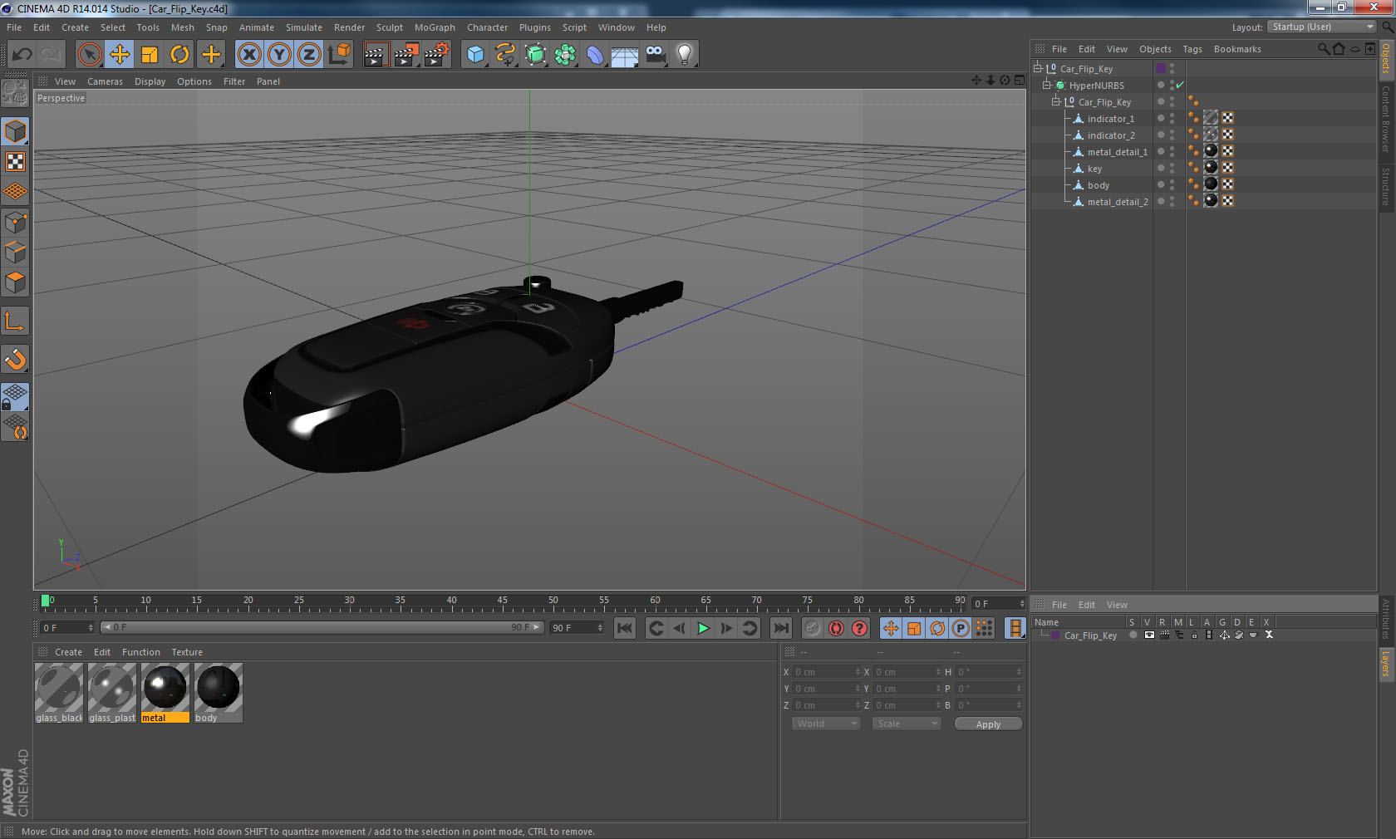Toggle autokeying button
This screenshot has width=1396, height=839.
tap(836, 628)
